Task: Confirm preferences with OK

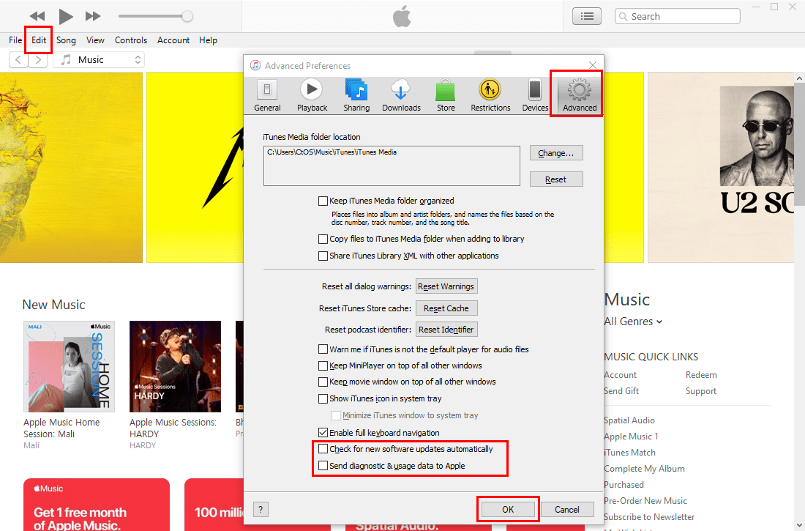Action: pos(508,510)
